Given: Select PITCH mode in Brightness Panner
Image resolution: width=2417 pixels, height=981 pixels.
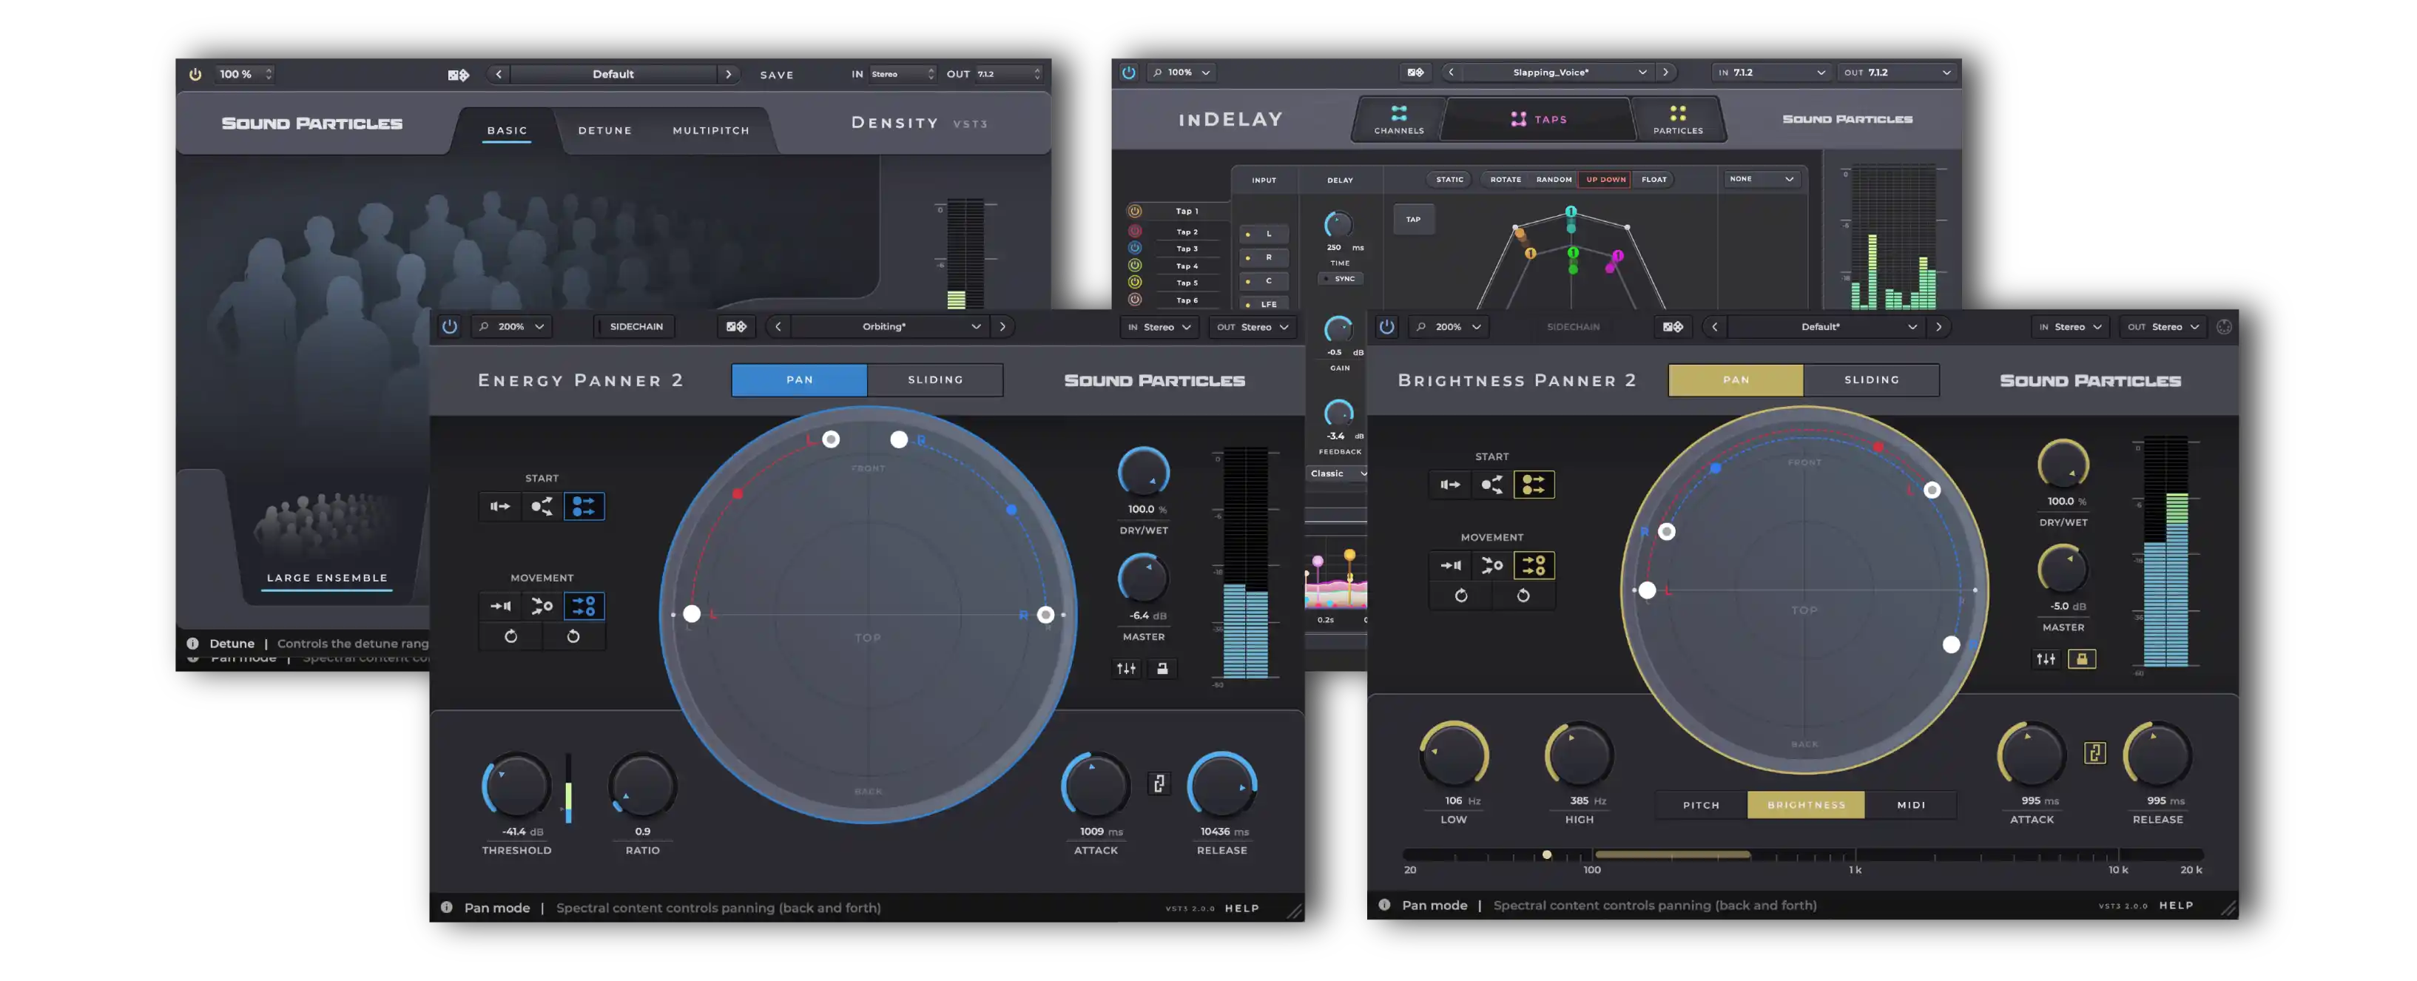Looking at the screenshot, I should click(1700, 805).
